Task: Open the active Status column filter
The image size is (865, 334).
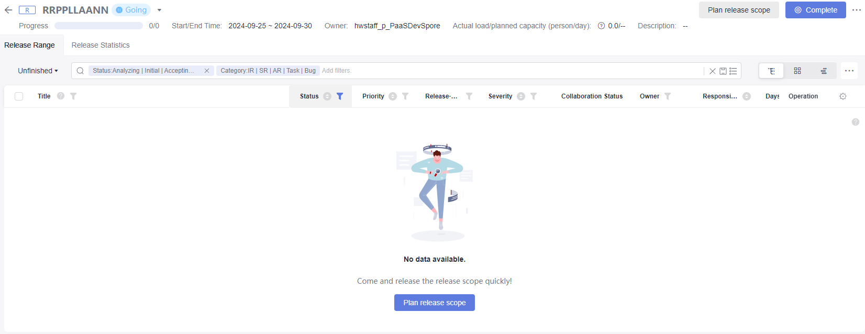Action: 340,96
